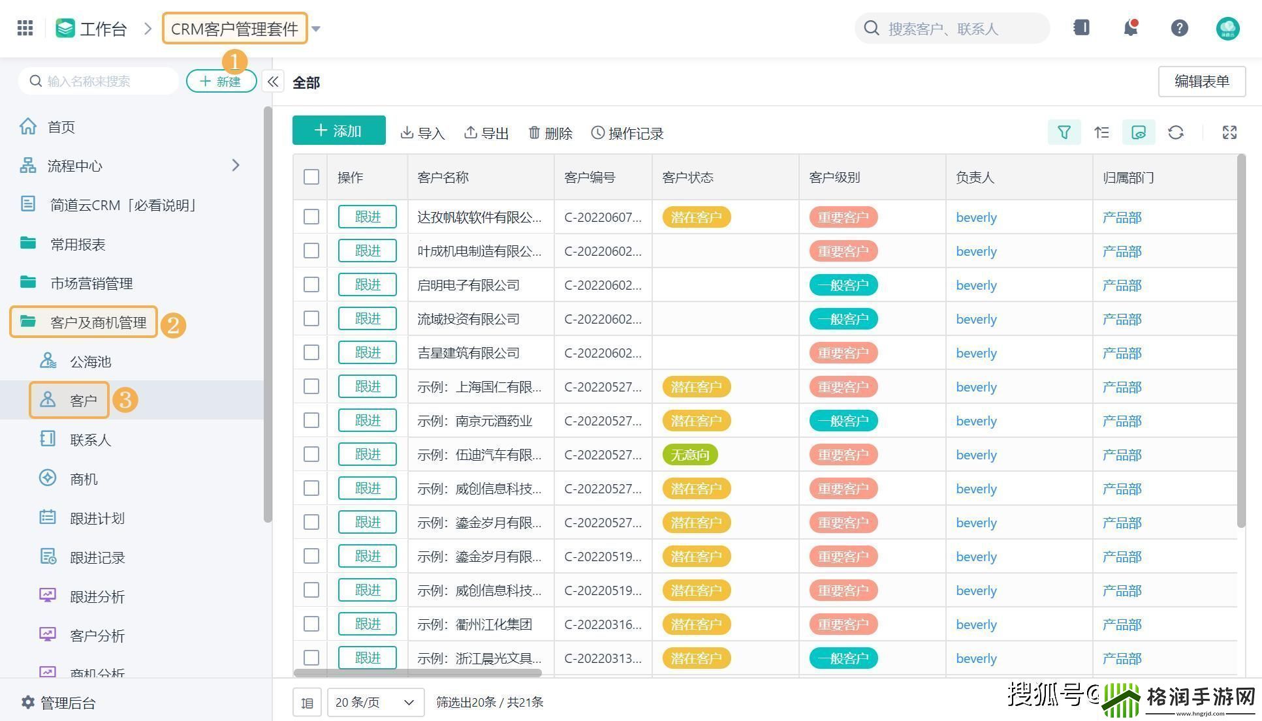The height and width of the screenshot is (721, 1262).
Task: Enter fullscreen mode via the expand icon
Action: (1229, 132)
